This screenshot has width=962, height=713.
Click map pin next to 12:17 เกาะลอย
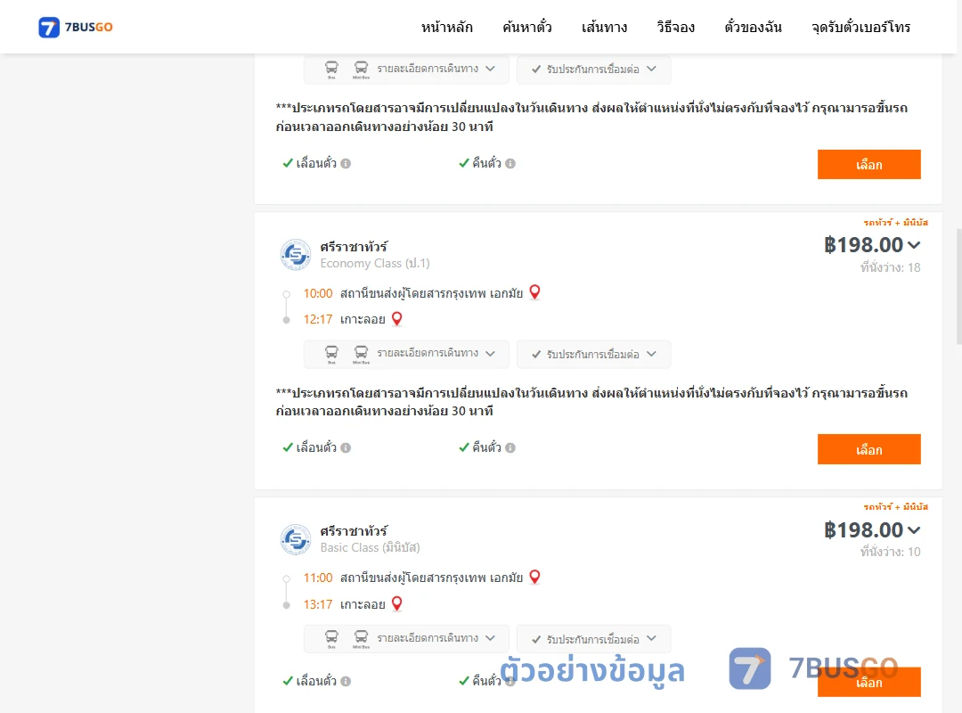coord(397,319)
